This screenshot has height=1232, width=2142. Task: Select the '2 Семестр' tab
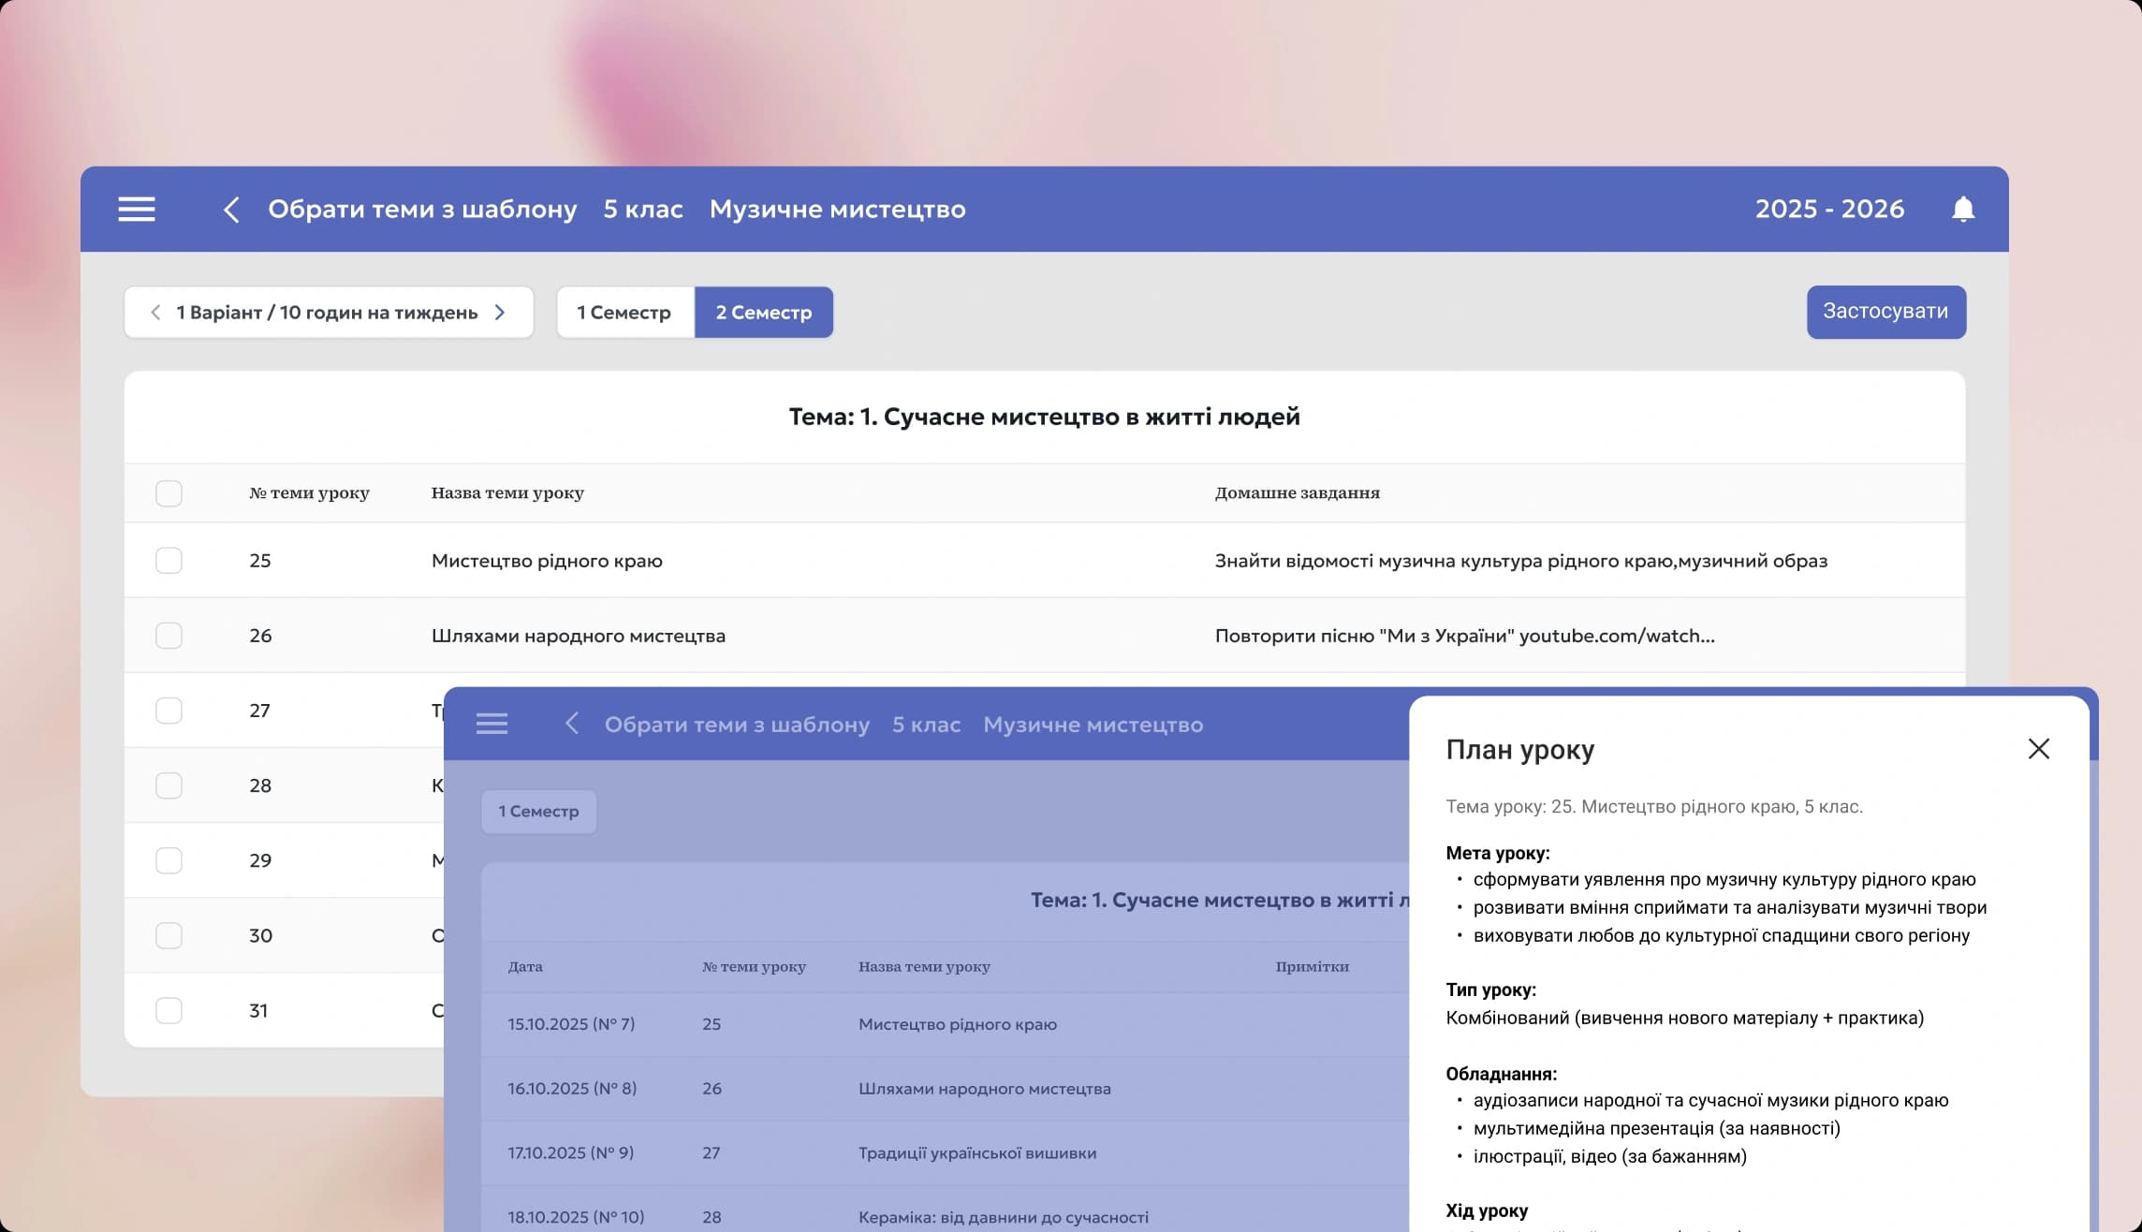coord(764,312)
